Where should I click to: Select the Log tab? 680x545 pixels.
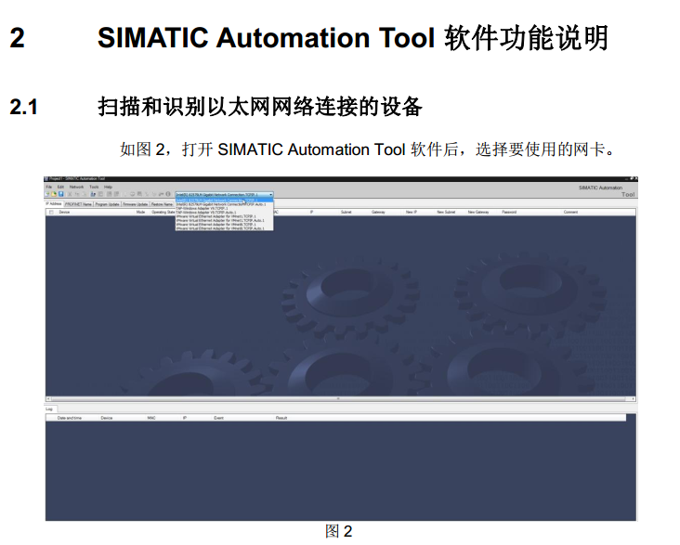coord(49,409)
